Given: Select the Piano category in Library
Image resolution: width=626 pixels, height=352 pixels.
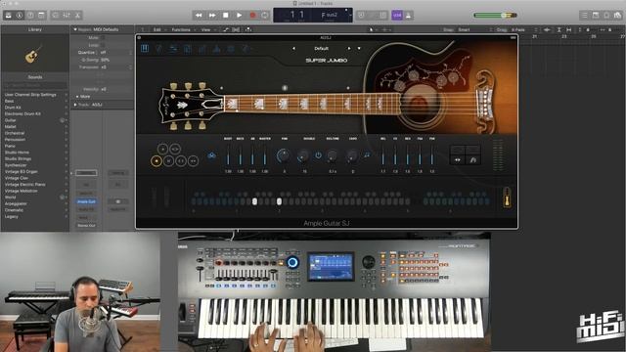Looking at the screenshot, I should (x=35, y=146).
